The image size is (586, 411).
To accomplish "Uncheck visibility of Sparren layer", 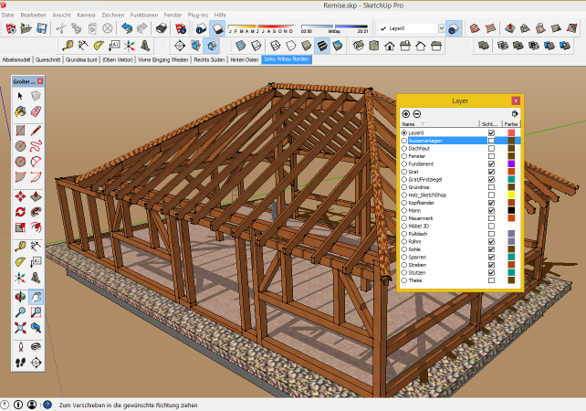I will pos(491,257).
